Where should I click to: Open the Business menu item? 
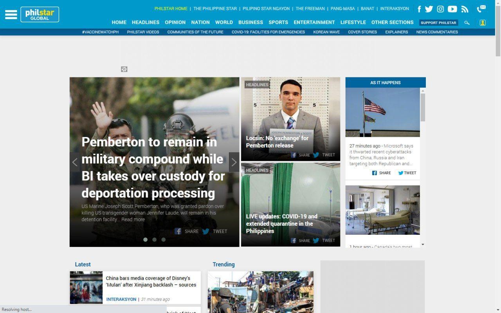point(250,22)
